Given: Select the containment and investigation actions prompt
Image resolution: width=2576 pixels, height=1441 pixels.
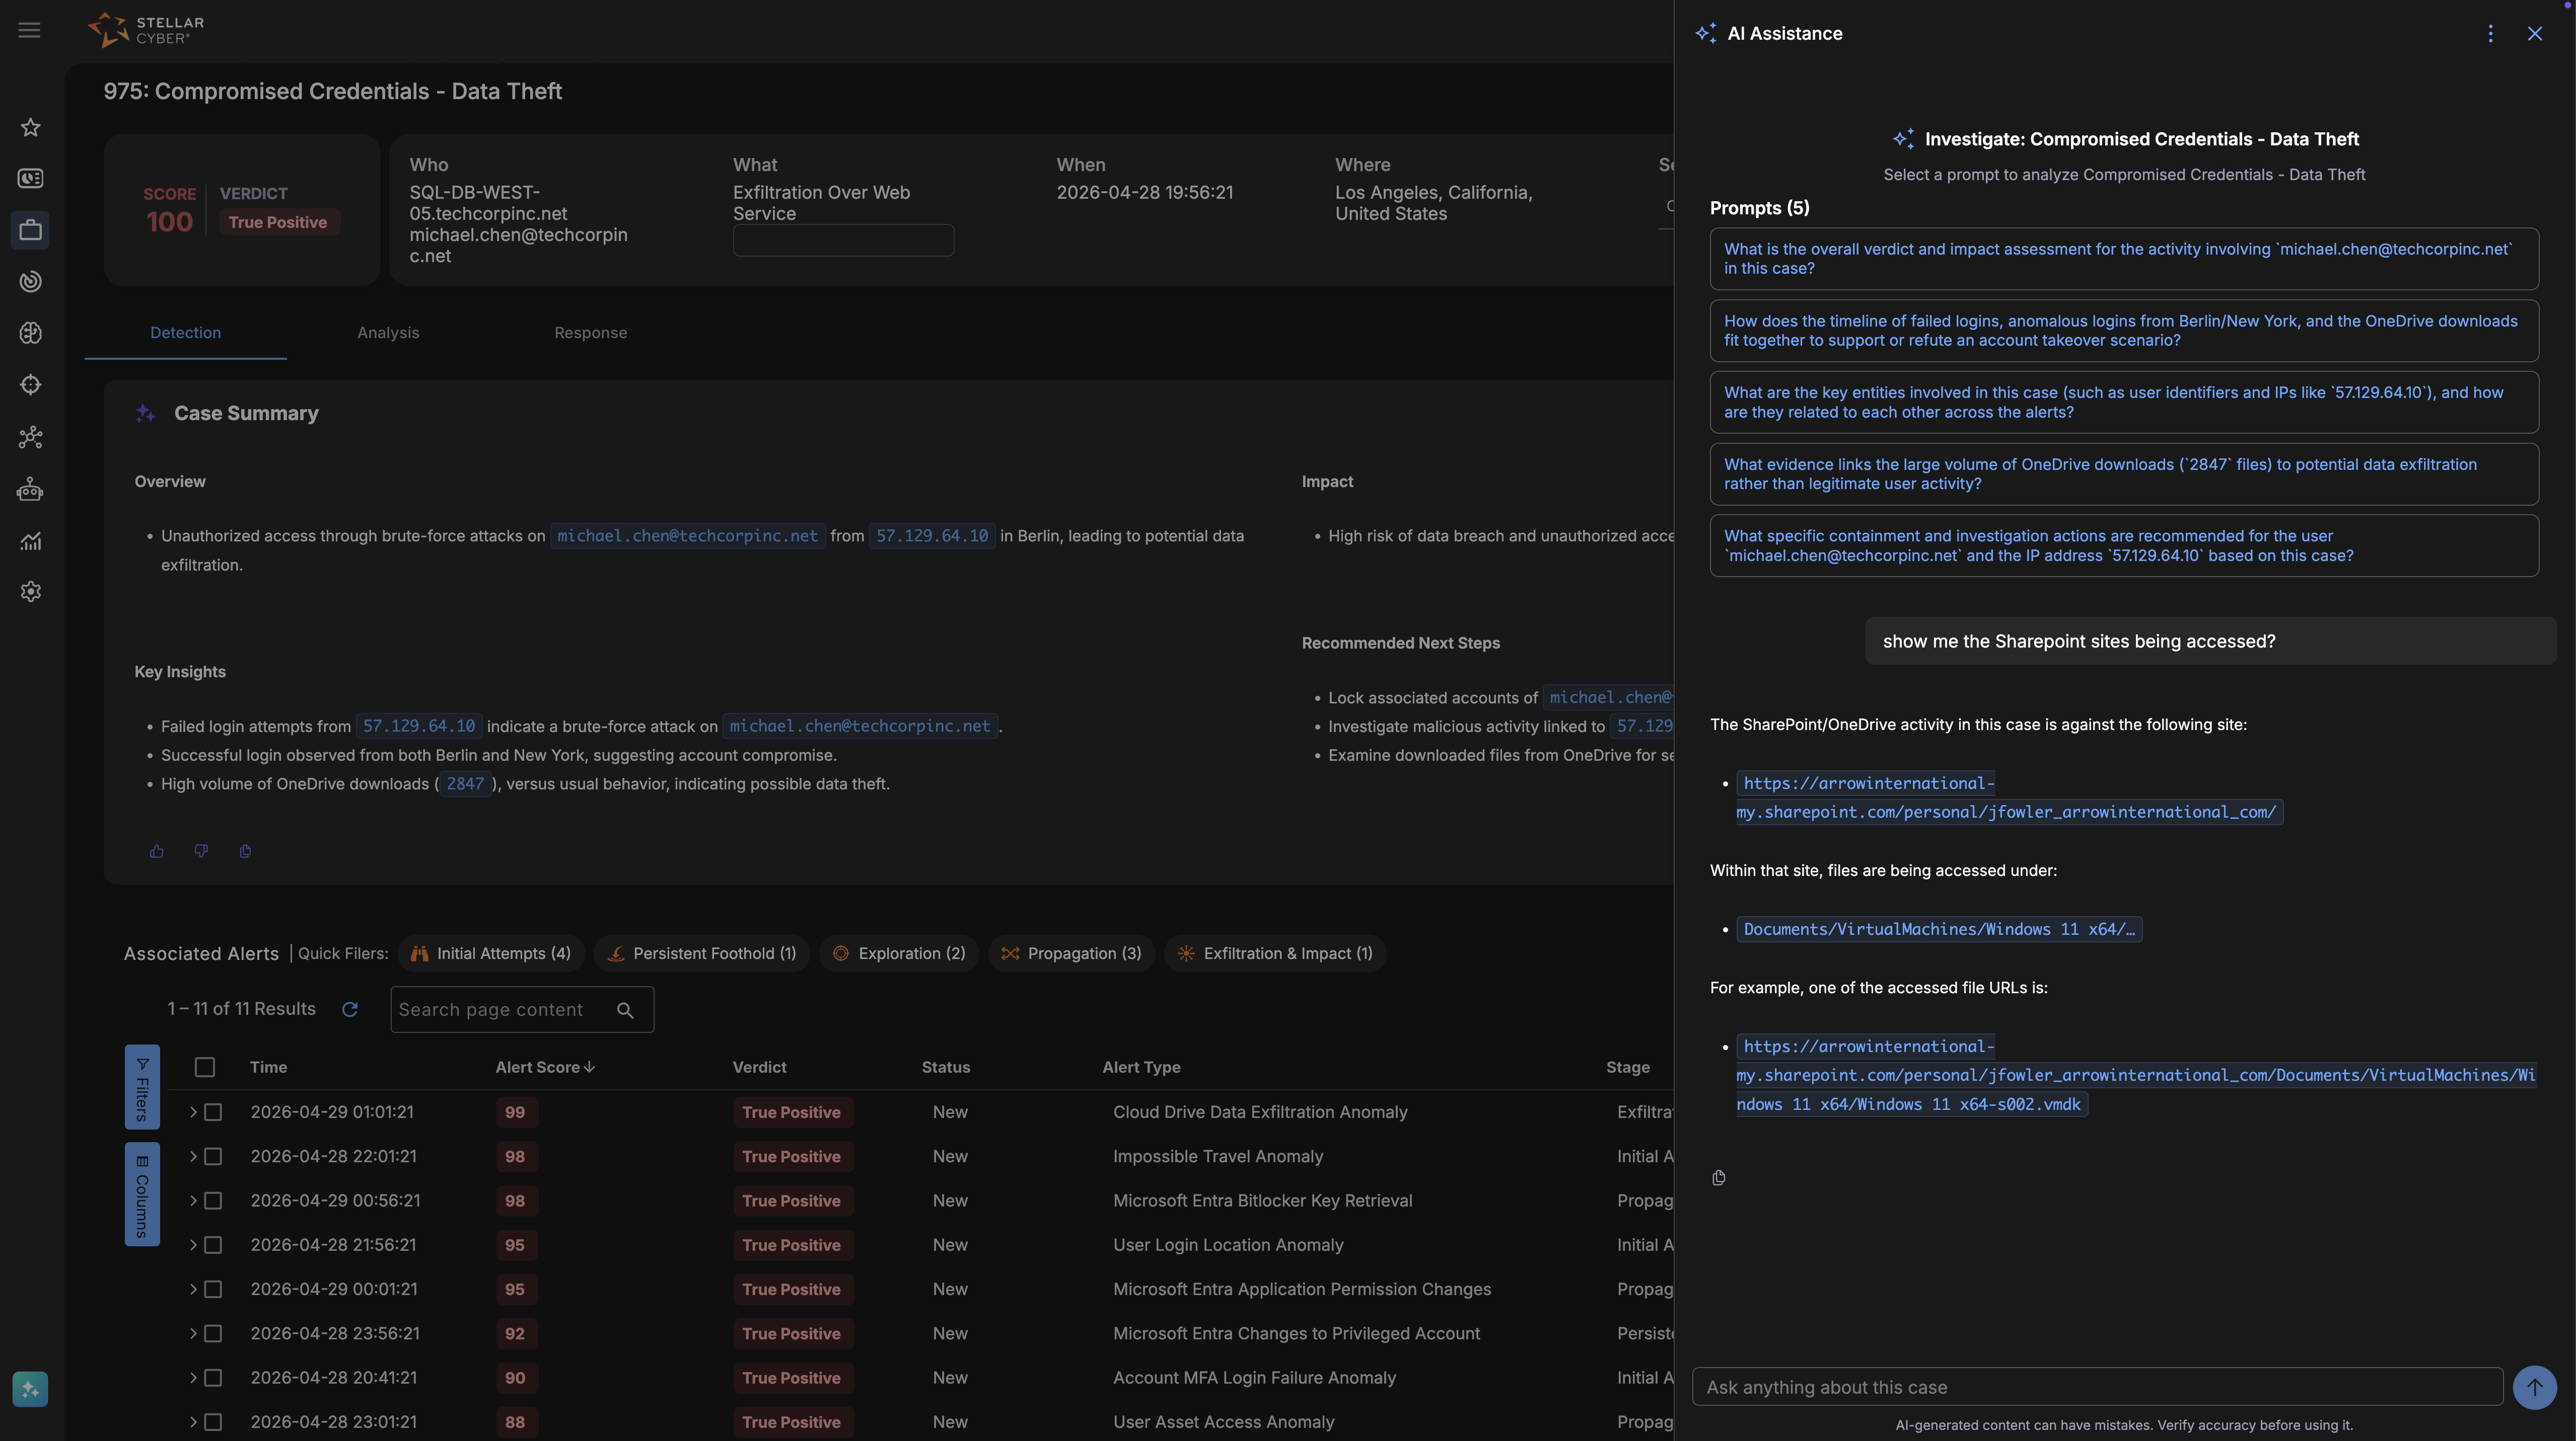Looking at the screenshot, I should [2124, 546].
